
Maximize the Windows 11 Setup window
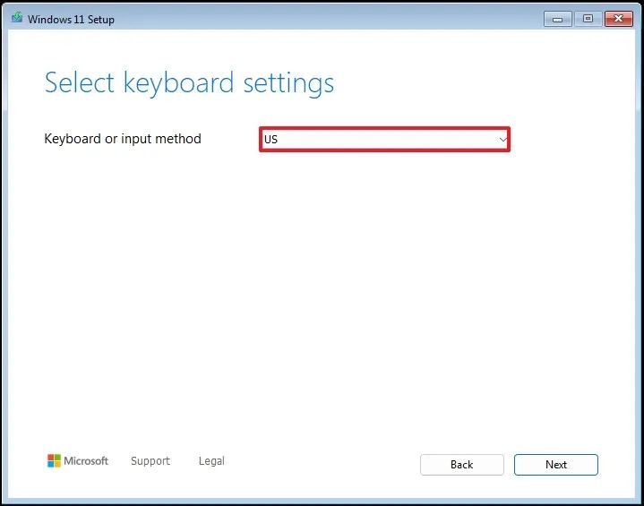point(588,18)
